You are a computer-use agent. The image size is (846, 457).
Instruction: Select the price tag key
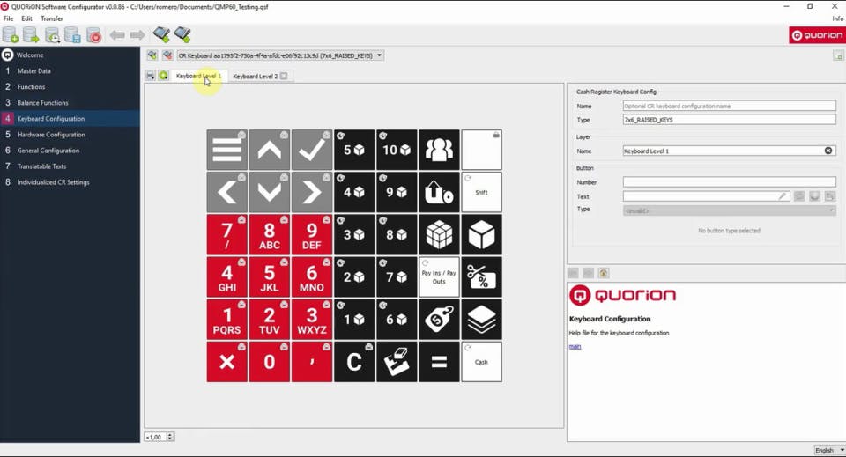tap(439, 320)
